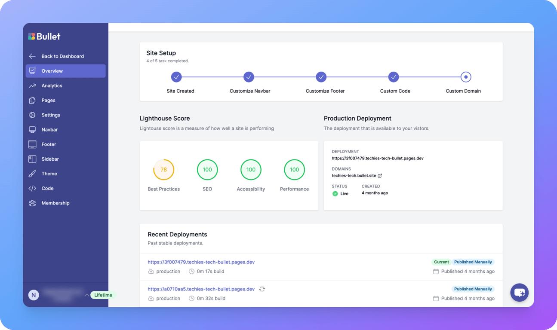Viewport: 557px width, 330px height.
Task: Click the Membership people icon
Action: 32,203
